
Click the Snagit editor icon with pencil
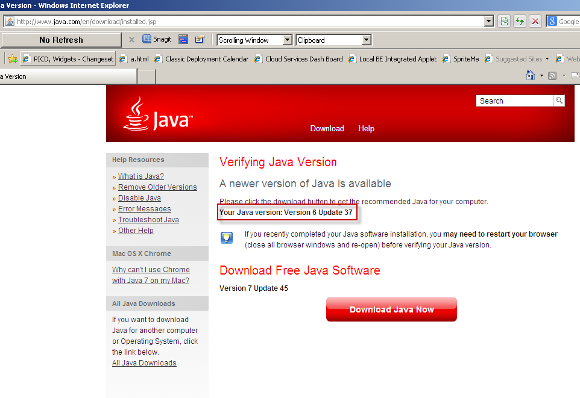click(200, 39)
